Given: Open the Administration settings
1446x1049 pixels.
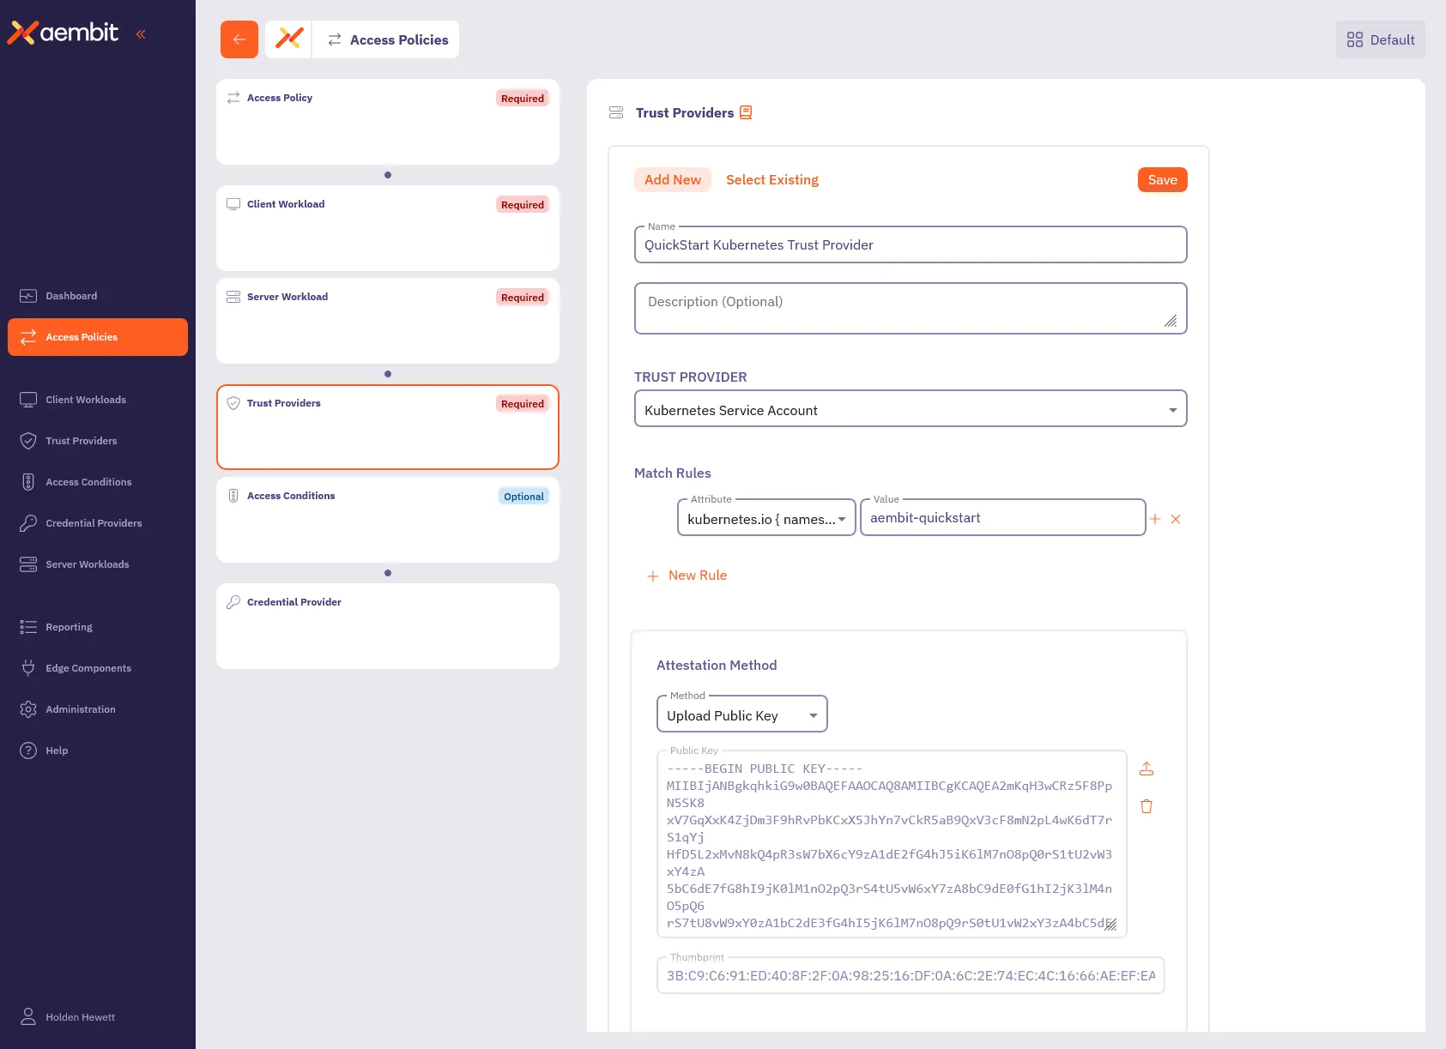Looking at the screenshot, I should 81,709.
